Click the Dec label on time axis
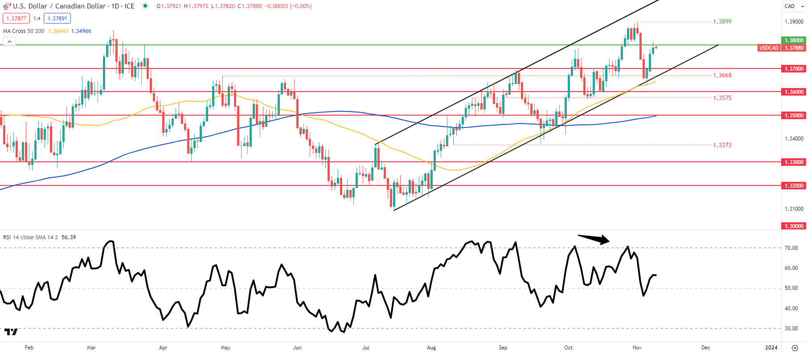This screenshot has width=807, height=353. tap(706, 348)
